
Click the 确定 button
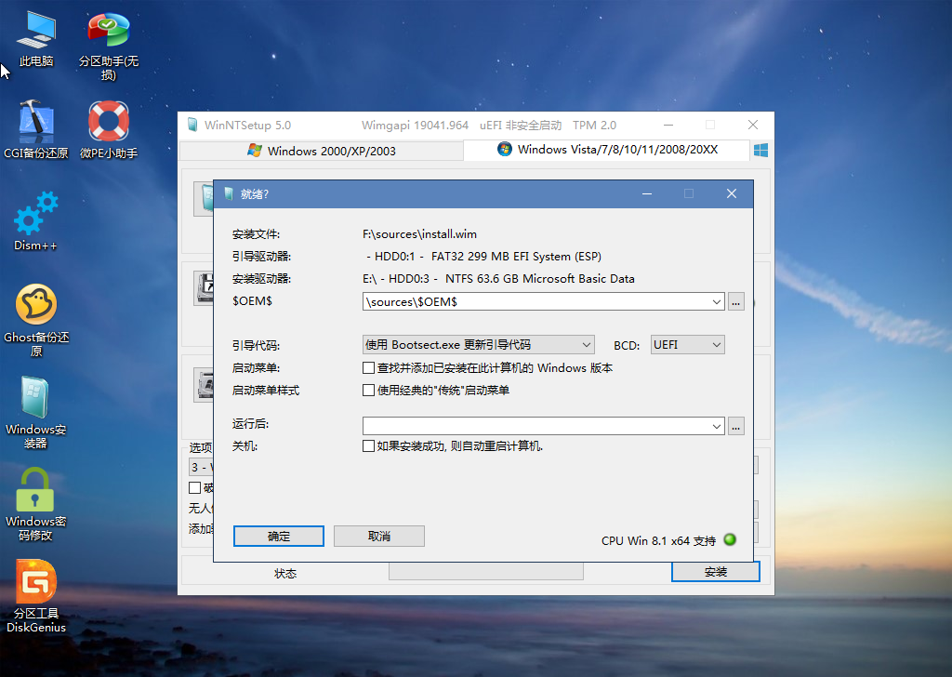click(x=279, y=537)
